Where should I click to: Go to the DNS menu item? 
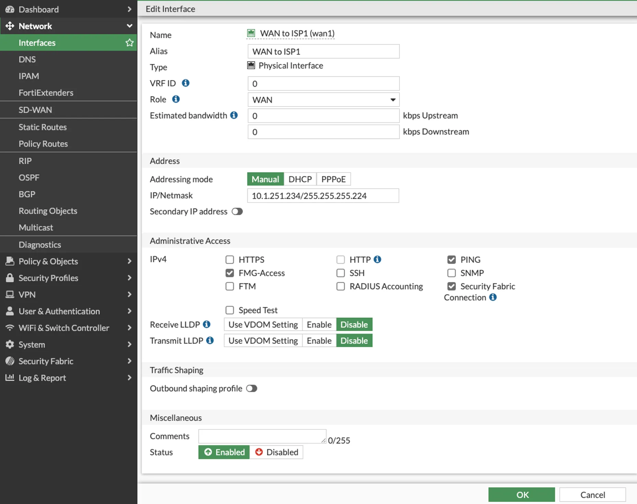click(69, 59)
